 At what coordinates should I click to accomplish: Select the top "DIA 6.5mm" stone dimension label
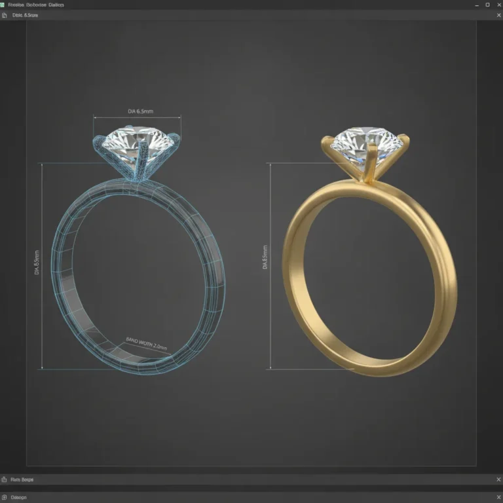141,111
